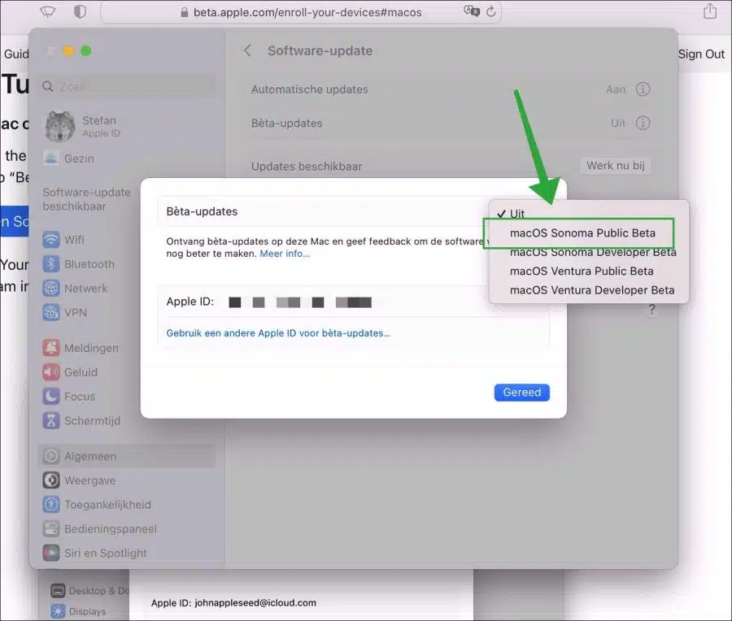Open Stefan Apple ID account

pyautogui.click(x=83, y=127)
